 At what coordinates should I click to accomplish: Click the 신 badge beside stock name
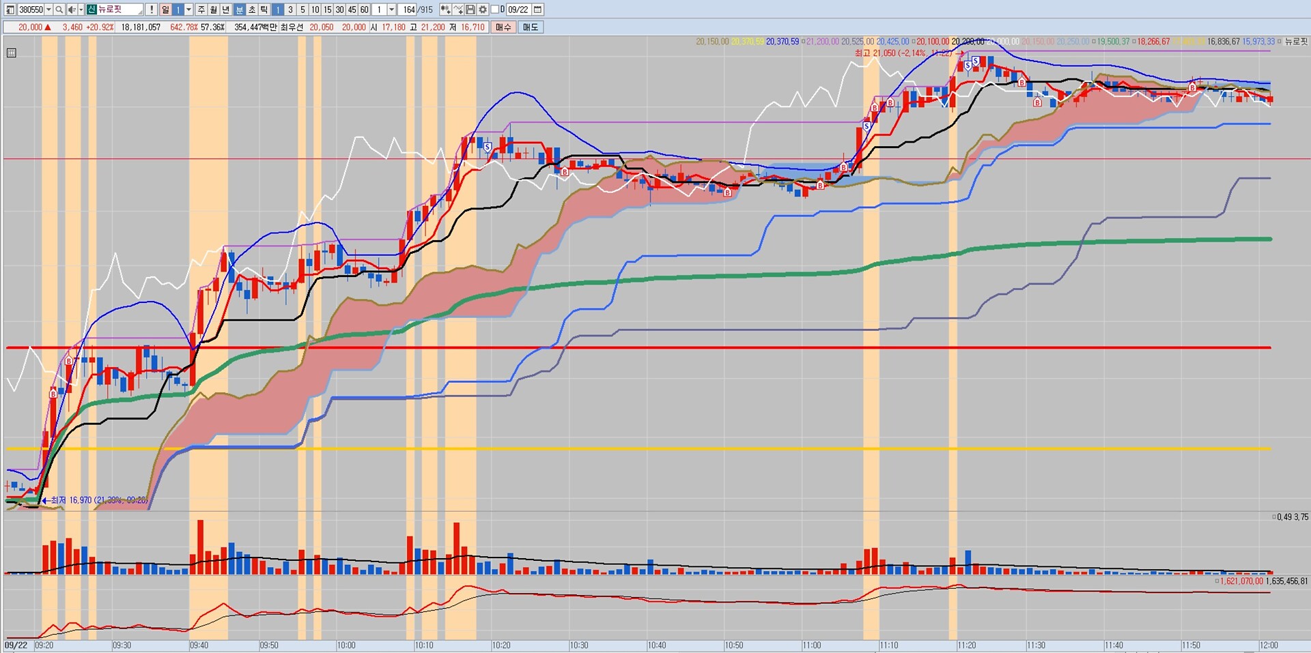coord(91,10)
